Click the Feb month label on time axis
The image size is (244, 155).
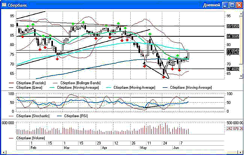coord(33,148)
